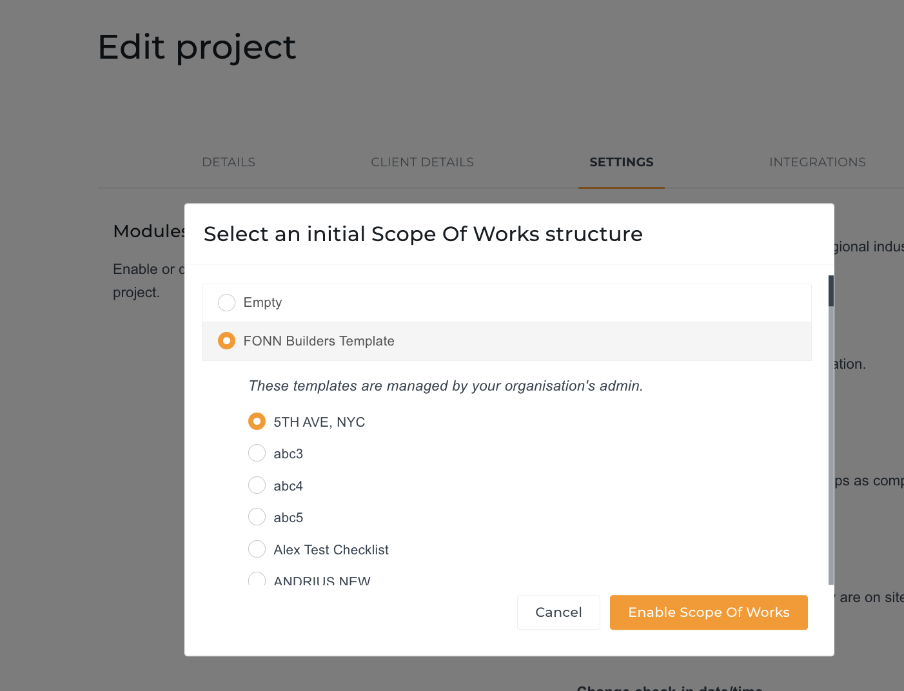Pick the ANDRIUS NEW template option
904x691 pixels.
pyautogui.click(x=257, y=579)
